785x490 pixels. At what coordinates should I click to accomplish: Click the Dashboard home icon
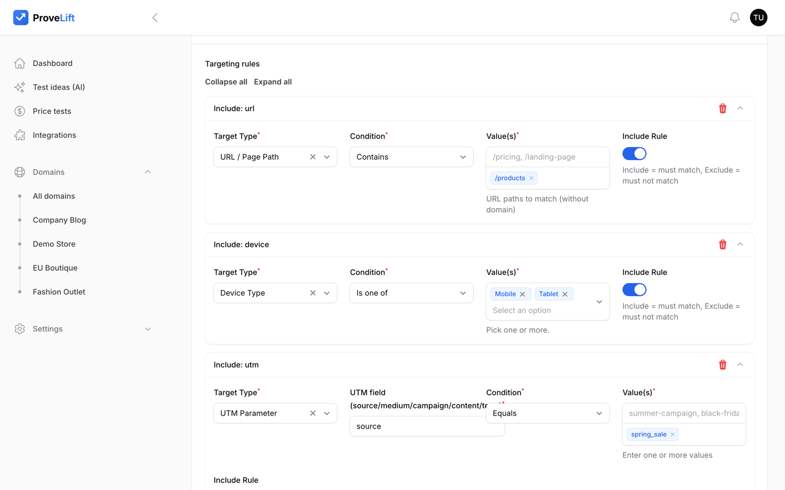[x=20, y=63]
